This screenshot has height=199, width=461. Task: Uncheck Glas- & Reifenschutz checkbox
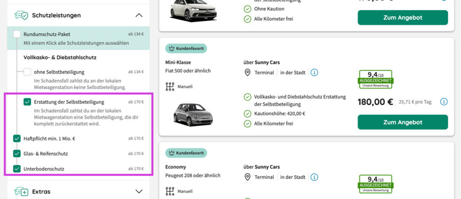pos(17,154)
